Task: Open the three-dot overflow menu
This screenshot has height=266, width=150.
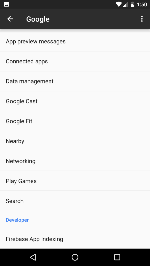Action: click(142, 19)
